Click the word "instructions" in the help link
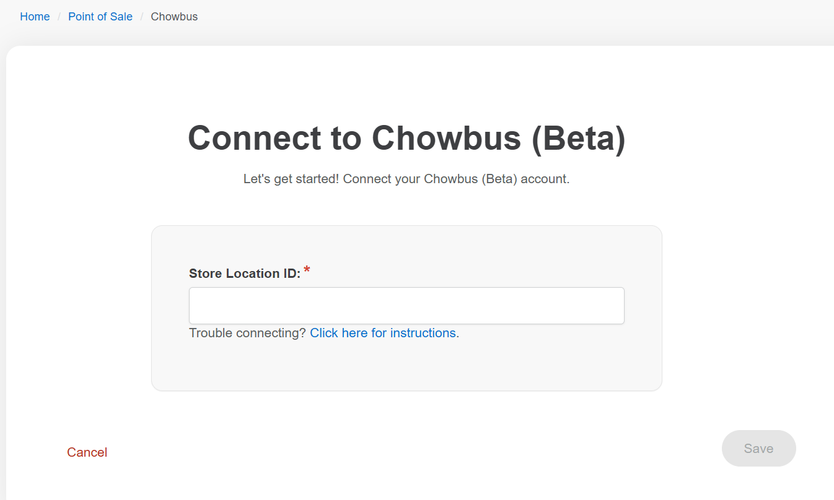834x500 pixels. [423, 333]
